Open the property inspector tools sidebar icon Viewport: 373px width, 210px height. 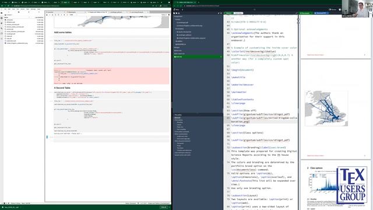pos(2,28)
